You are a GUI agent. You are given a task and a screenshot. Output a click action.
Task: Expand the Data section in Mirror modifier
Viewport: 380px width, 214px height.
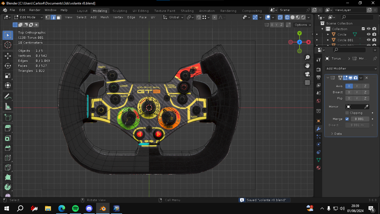[338, 134]
